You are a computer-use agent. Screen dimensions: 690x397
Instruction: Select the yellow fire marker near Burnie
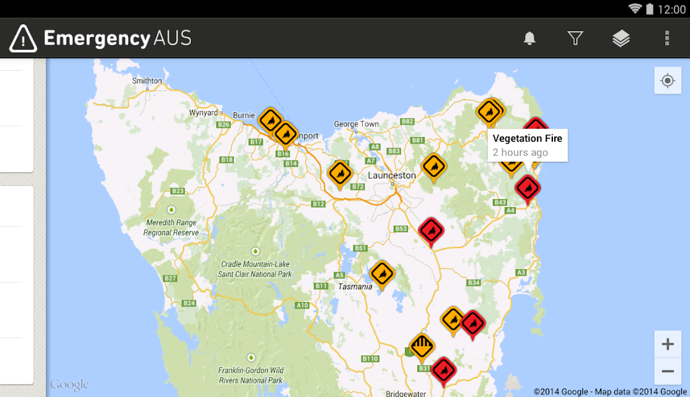pos(270,120)
